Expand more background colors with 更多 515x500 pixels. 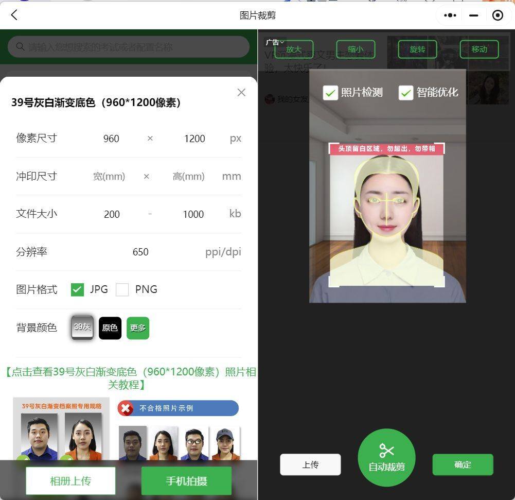138,328
